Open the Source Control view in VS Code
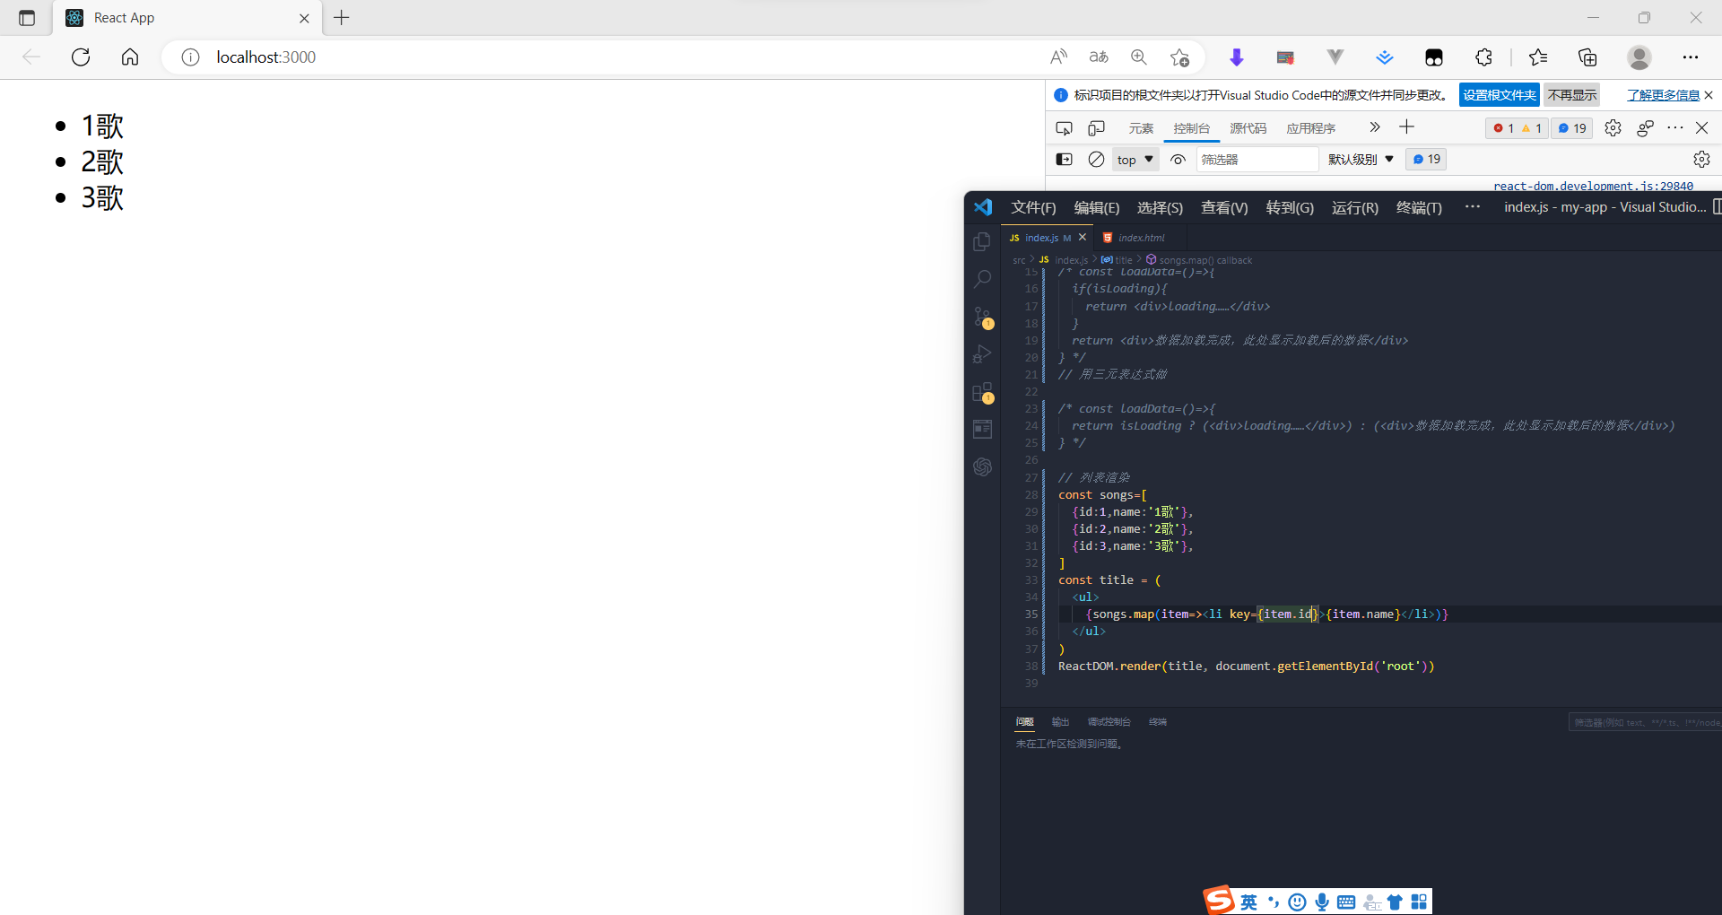1722x915 pixels. 983,317
